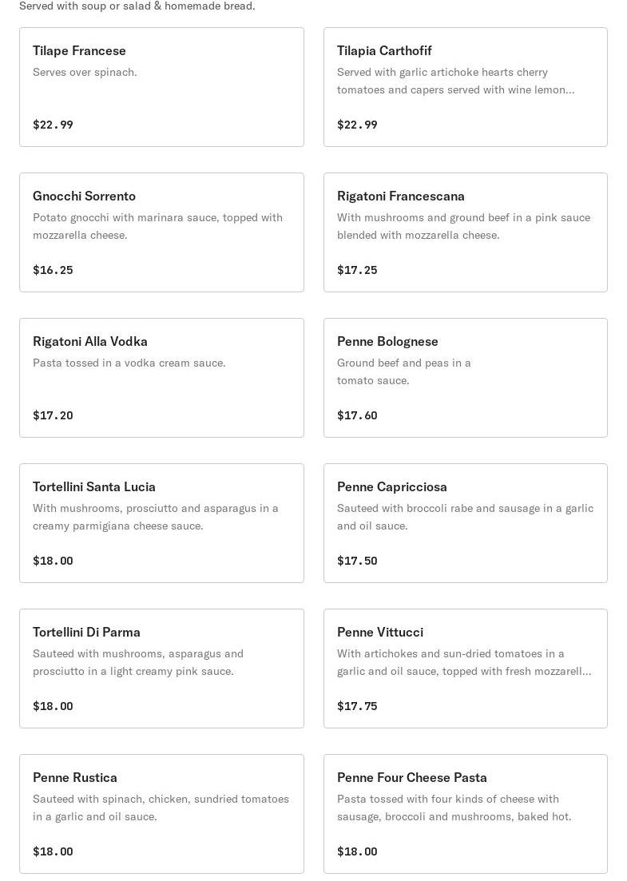Click the Penne Capricciosa $17.50 price
Viewport: 627px width, 881px height.
[x=357, y=561]
